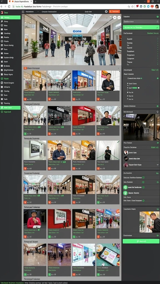Click the large green button ending the right panel
Image resolution: width=160 pixels, height=284 pixels.
click(141, 241)
